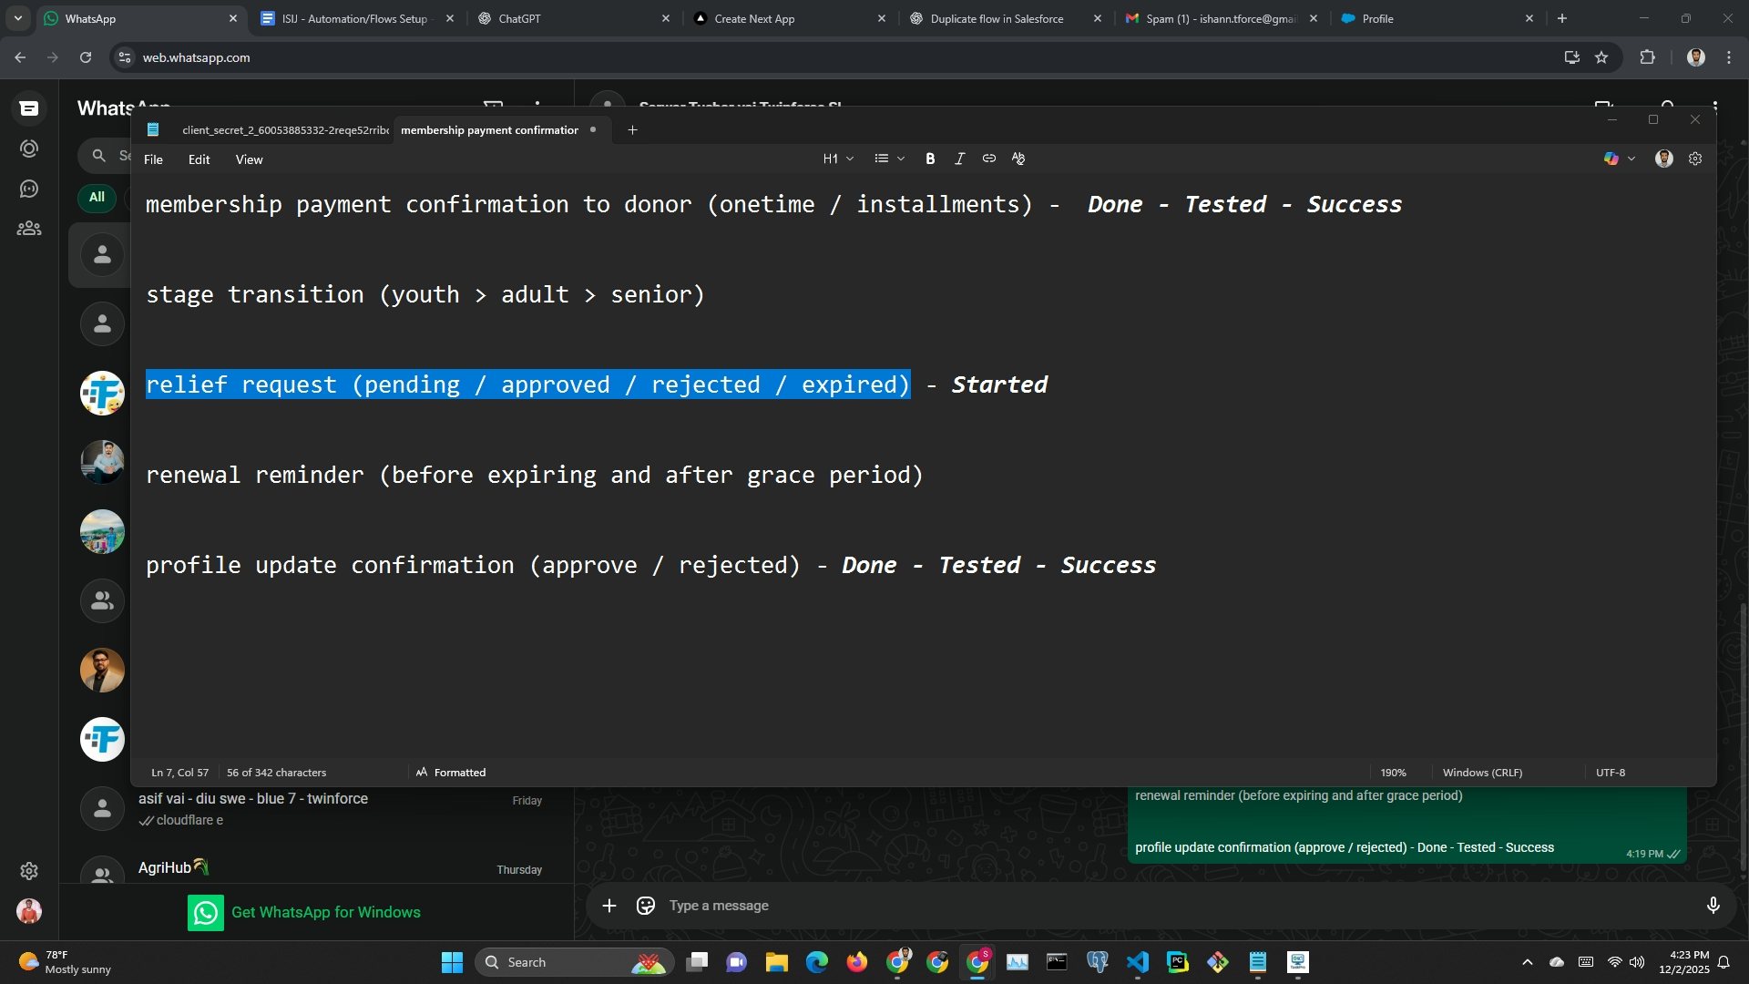Add a new Notepad tab
This screenshot has width=1749, height=984.
[632, 130]
